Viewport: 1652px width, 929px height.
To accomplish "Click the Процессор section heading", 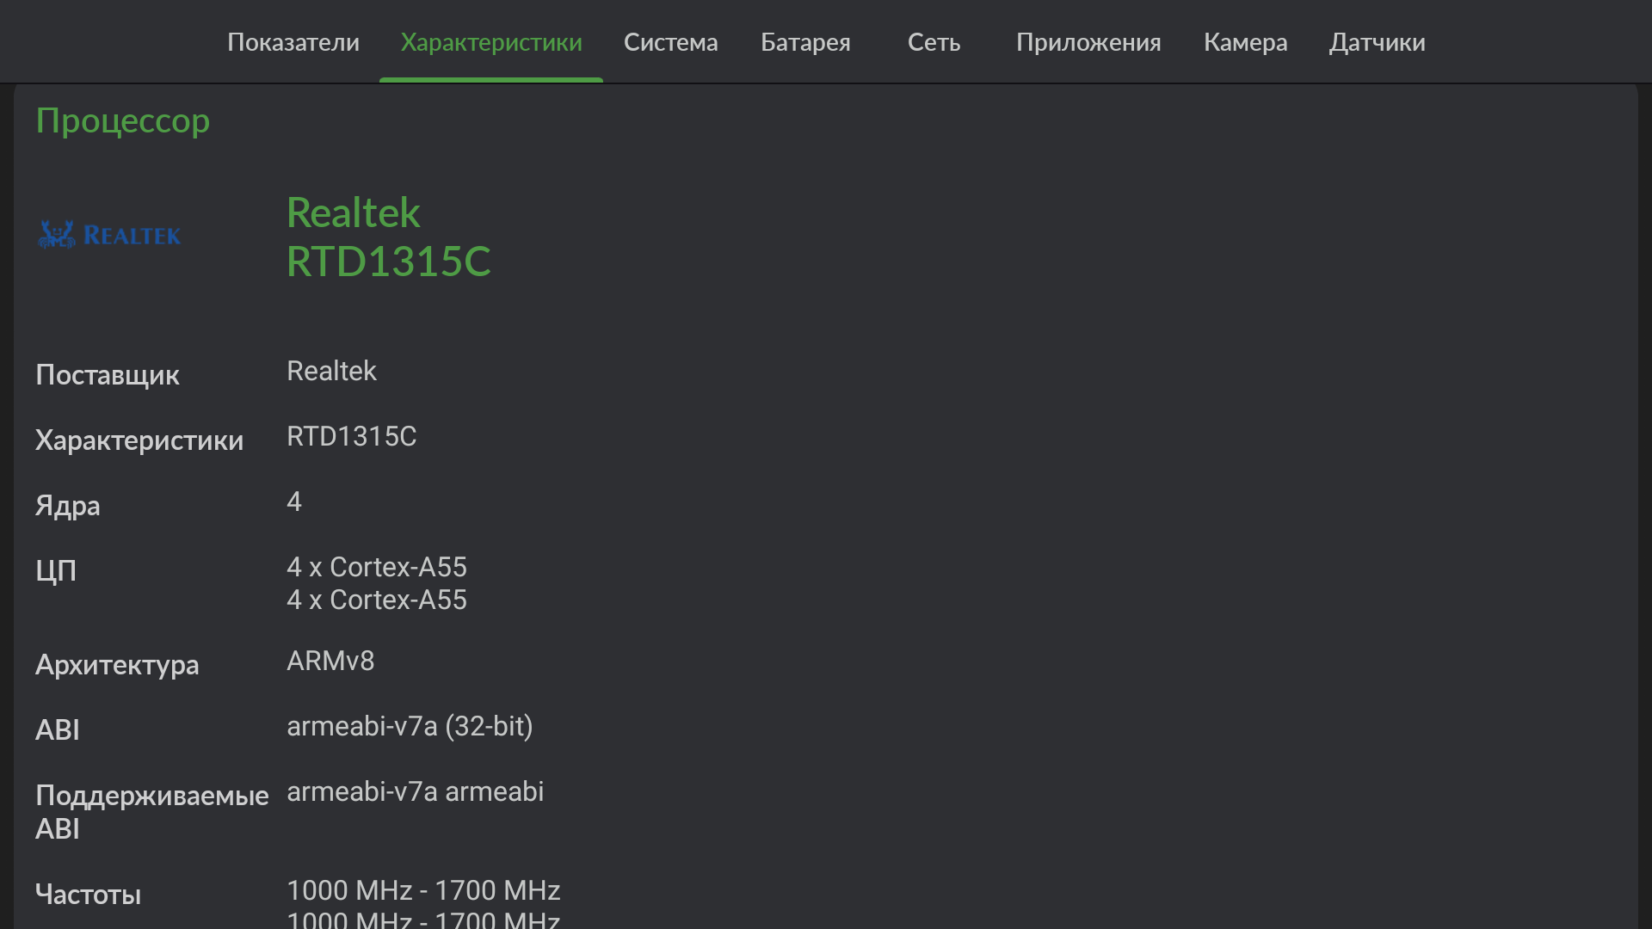I will 123,120.
